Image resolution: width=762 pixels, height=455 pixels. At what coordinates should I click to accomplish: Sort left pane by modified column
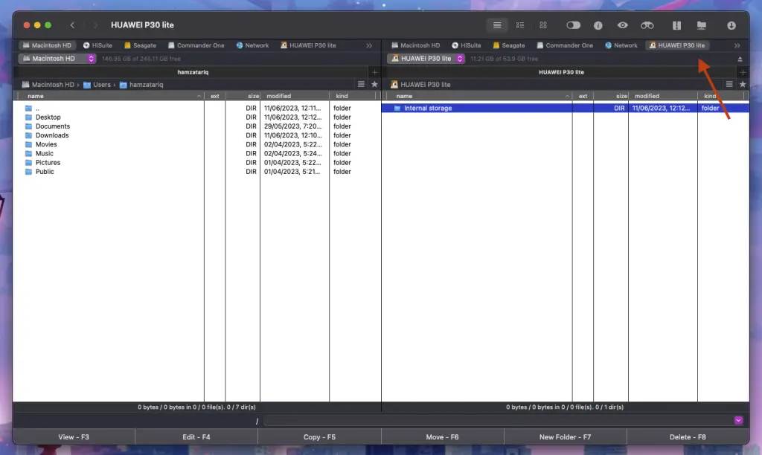point(295,96)
